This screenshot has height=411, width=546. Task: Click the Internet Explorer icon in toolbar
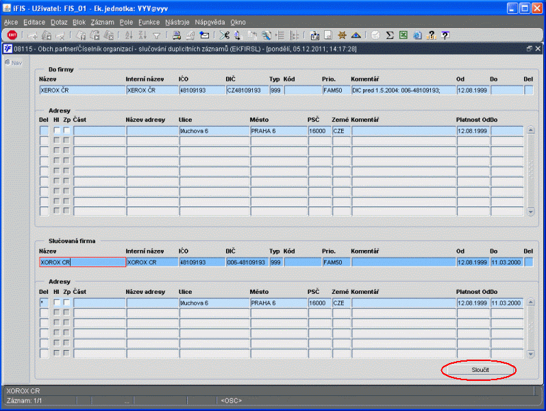pyautogui.click(x=417, y=35)
